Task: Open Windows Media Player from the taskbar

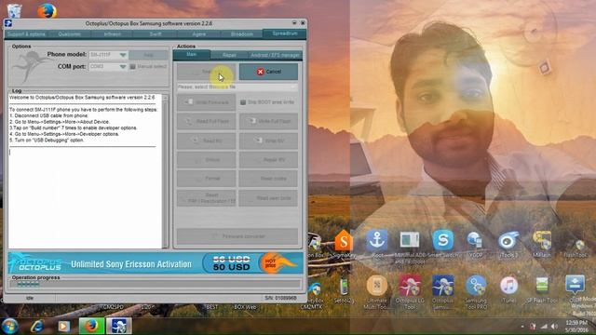Action: coord(63,326)
